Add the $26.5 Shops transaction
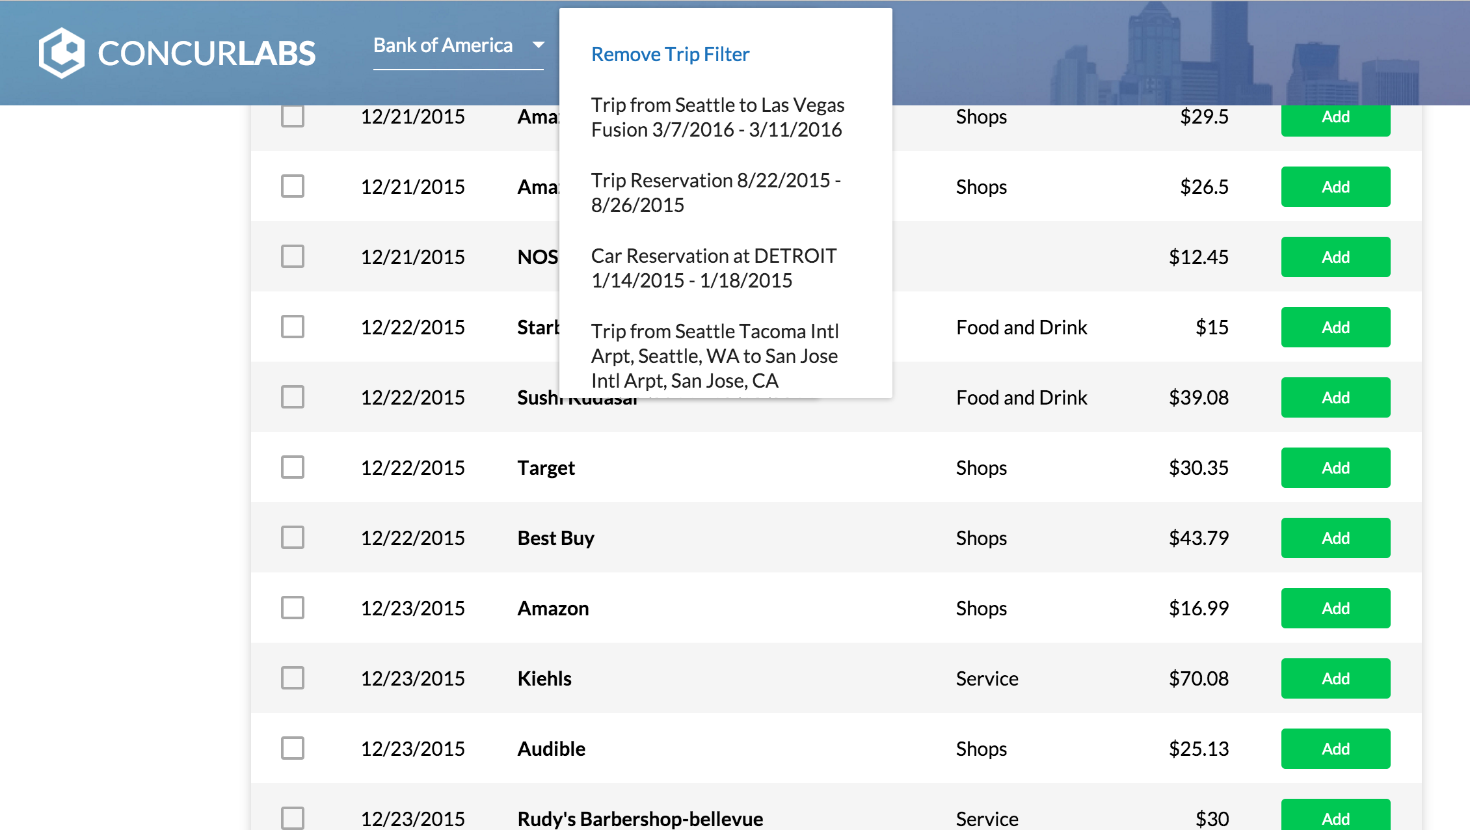Screen dimensions: 1470x830 coord(1336,187)
